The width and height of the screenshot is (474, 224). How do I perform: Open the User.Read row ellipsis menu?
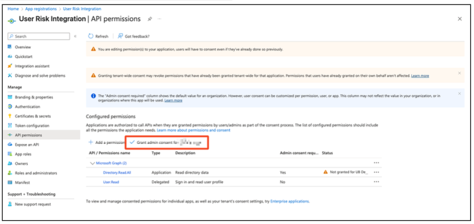click(376, 182)
